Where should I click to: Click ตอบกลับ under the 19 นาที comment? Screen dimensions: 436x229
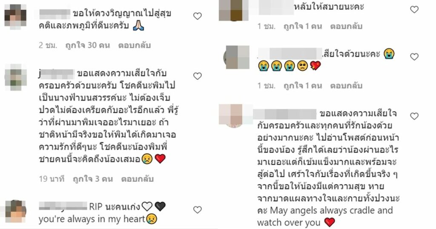[x=138, y=179]
